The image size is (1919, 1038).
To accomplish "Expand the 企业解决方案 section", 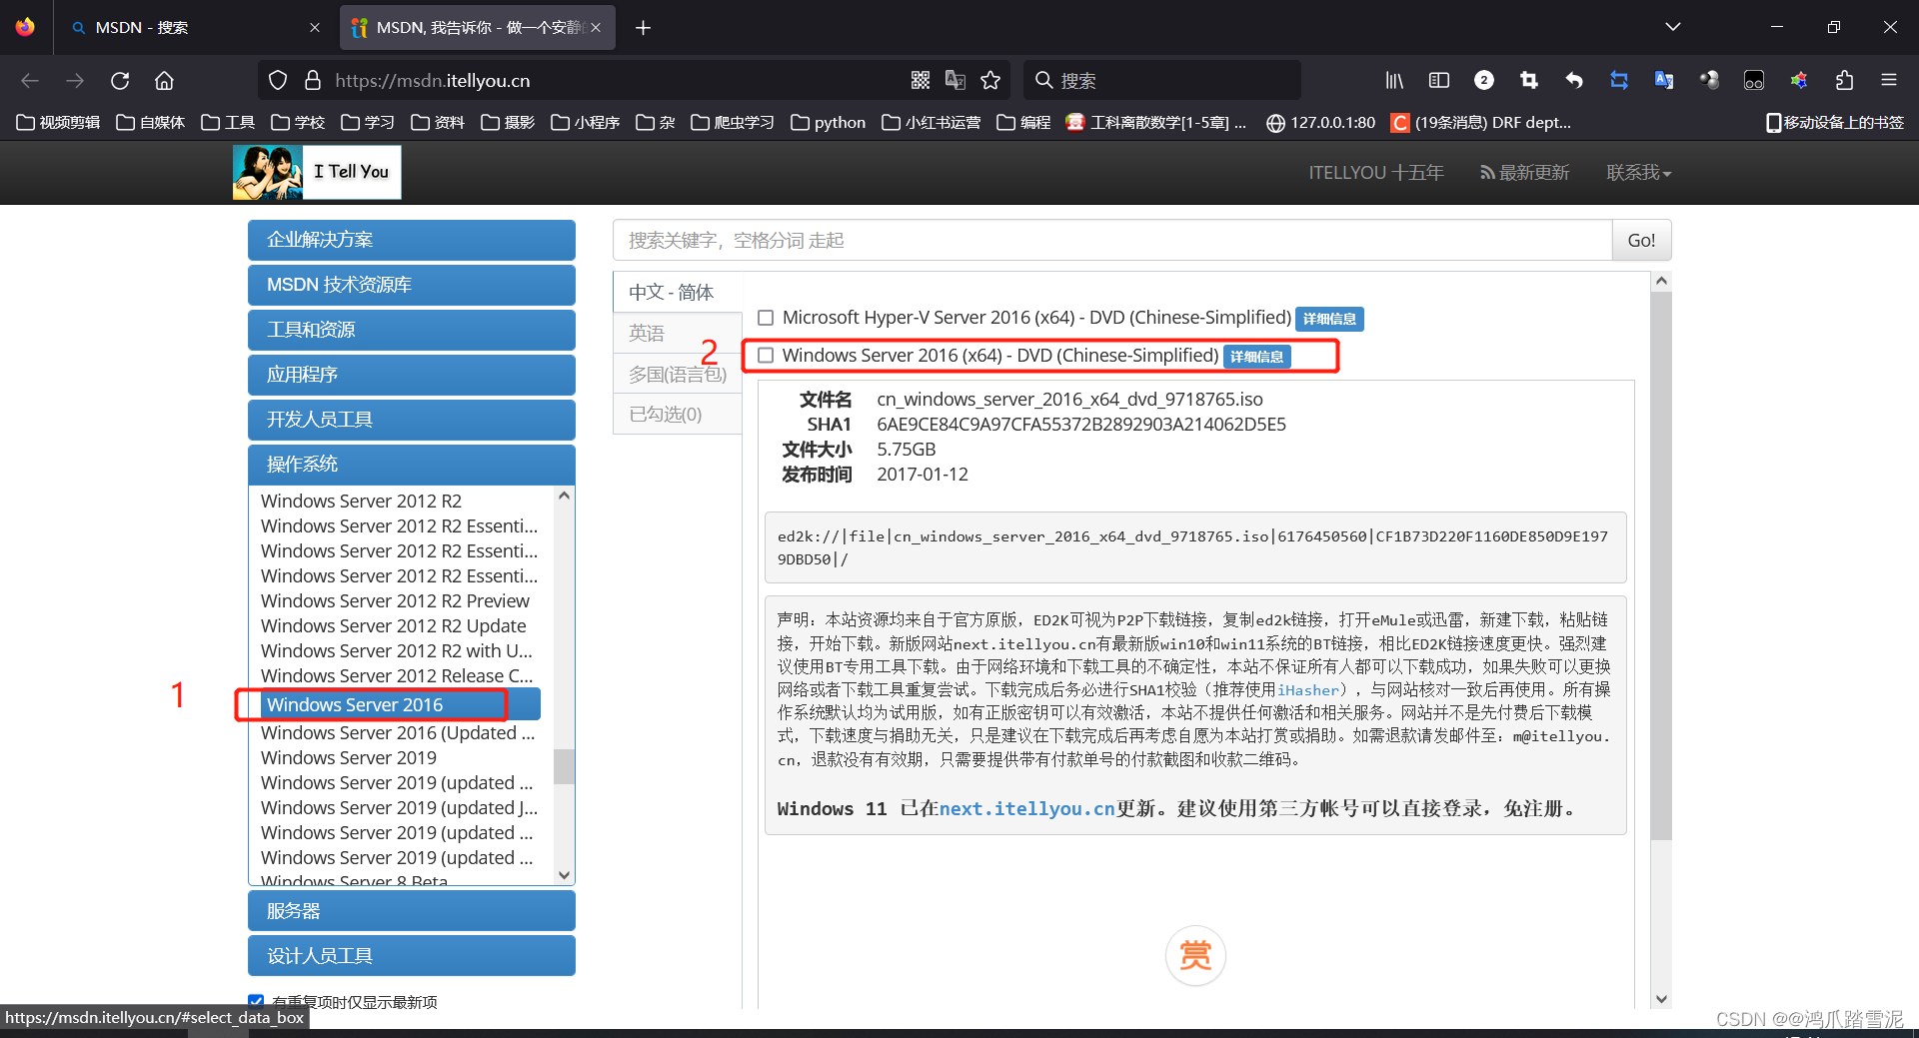I will (x=412, y=240).
